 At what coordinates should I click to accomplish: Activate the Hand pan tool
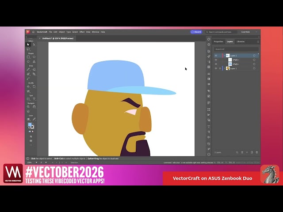(34, 107)
